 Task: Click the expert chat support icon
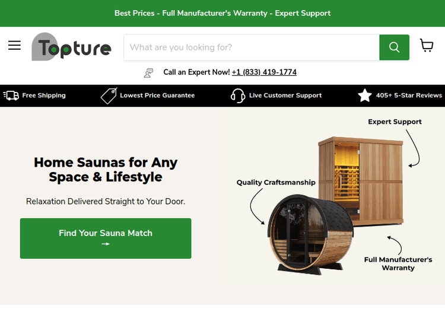click(148, 73)
